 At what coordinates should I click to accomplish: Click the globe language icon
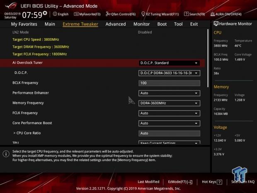coord(55,14)
